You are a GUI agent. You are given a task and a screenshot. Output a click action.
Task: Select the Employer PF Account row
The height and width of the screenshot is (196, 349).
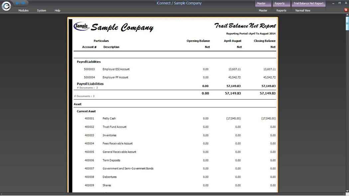[x=115, y=77]
